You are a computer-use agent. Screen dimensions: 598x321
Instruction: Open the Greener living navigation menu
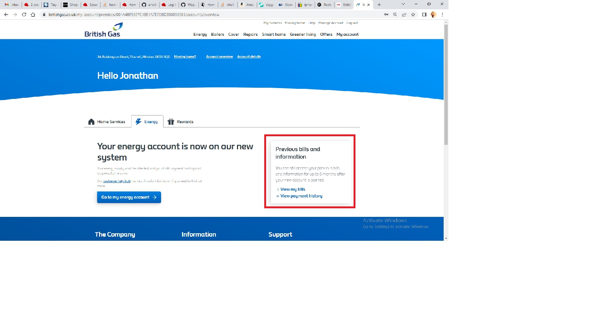pyautogui.click(x=303, y=34)
